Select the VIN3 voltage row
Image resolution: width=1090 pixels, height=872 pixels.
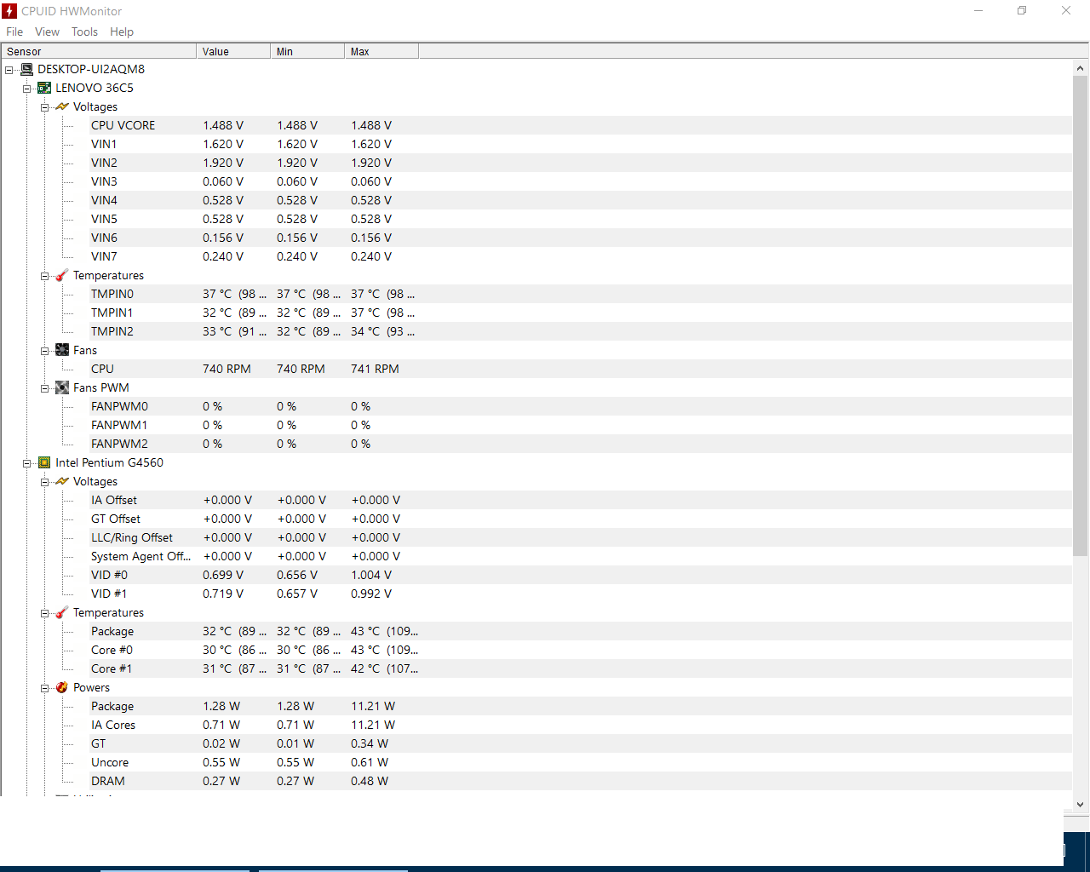pyautogui.click(x=579, y=181)
